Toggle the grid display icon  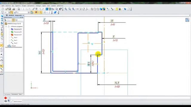[x=45, y=12]
